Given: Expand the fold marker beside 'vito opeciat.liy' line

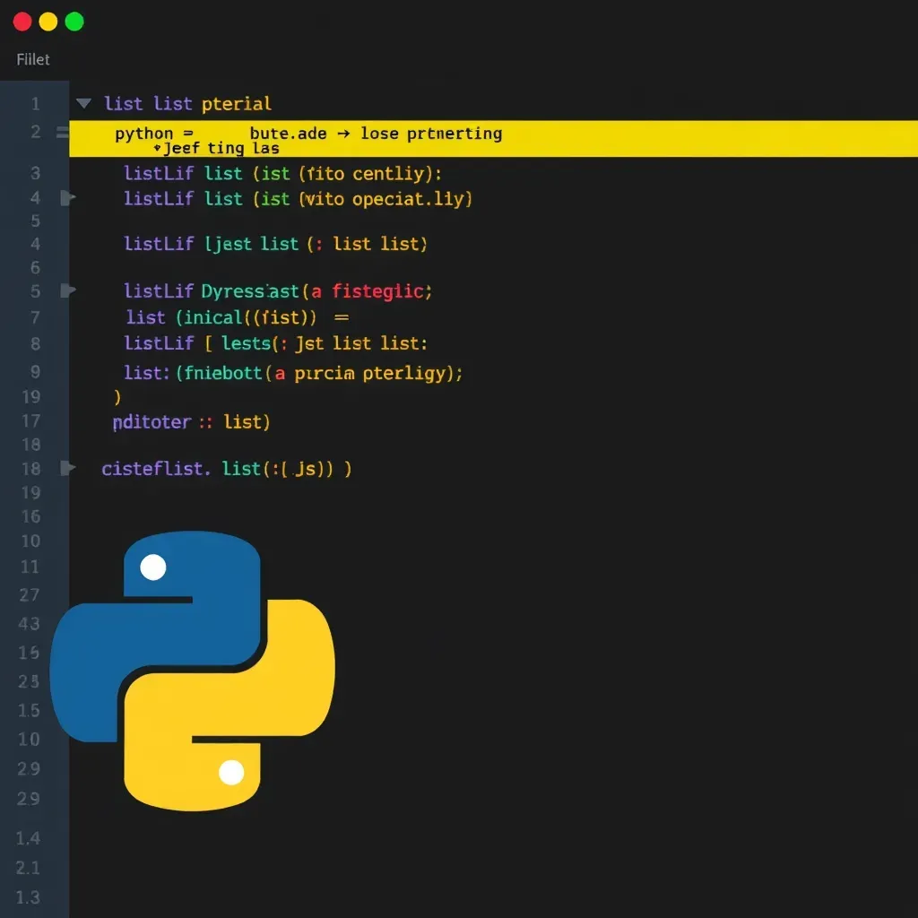Looking at the screenshot, I should coord(68,198).
